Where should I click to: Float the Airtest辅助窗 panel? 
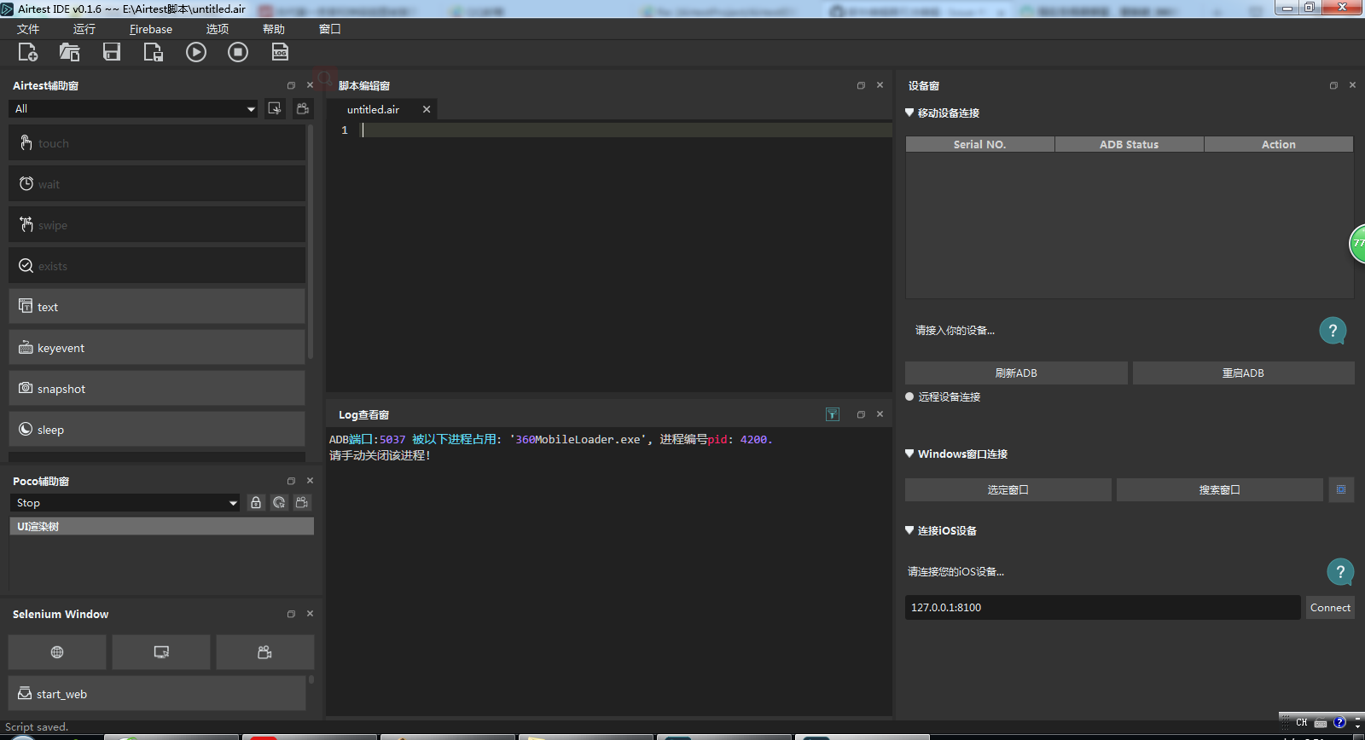pos(291,85)
